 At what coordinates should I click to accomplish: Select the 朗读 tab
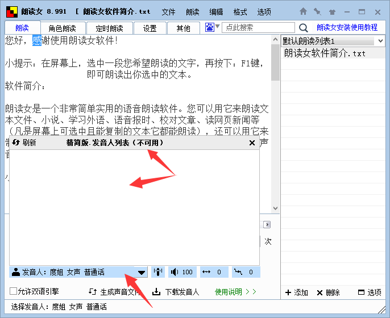[x=22, y=28]
